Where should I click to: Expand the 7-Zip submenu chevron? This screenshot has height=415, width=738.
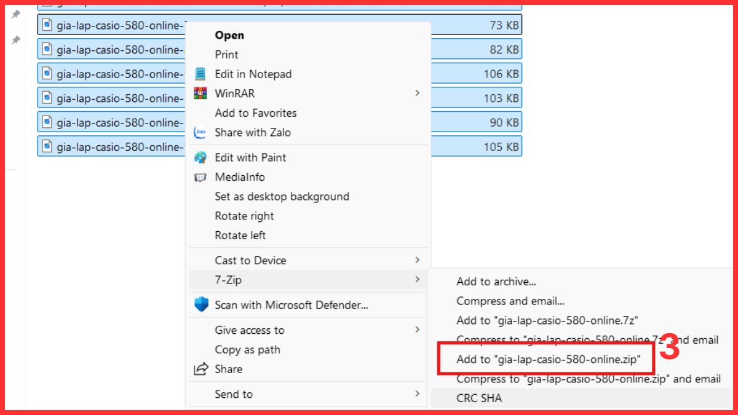pyautogui.click(x=417, y=280)
